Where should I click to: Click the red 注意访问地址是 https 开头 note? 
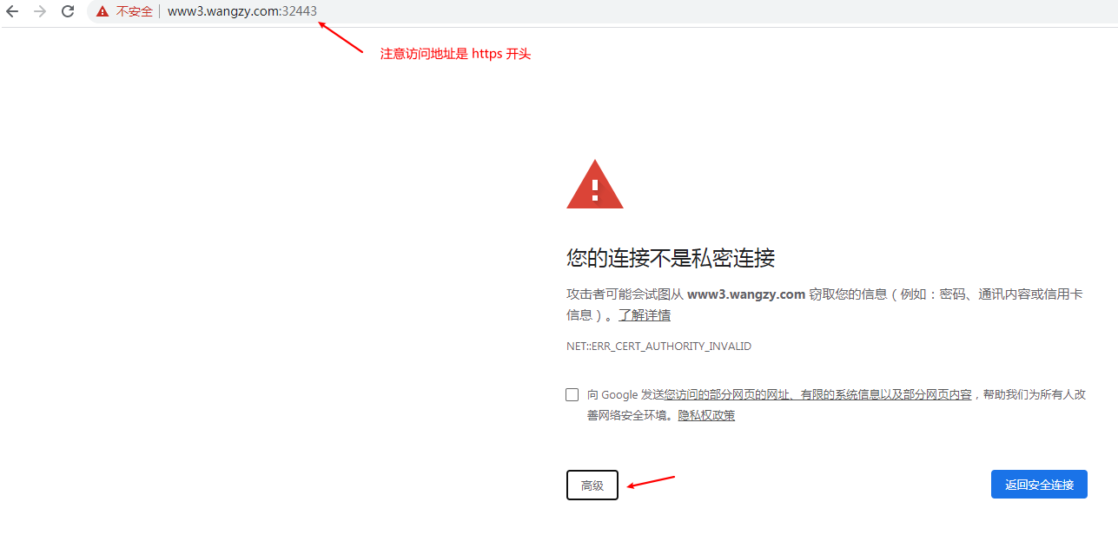click(x=455, y=54)
